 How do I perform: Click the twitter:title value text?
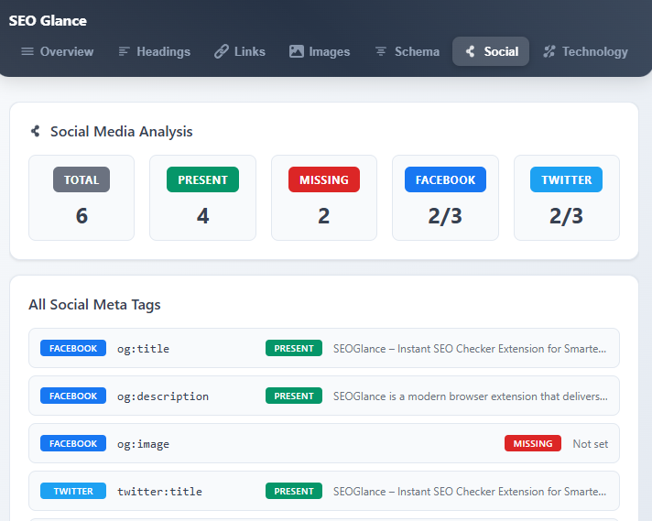coord(470,492)
